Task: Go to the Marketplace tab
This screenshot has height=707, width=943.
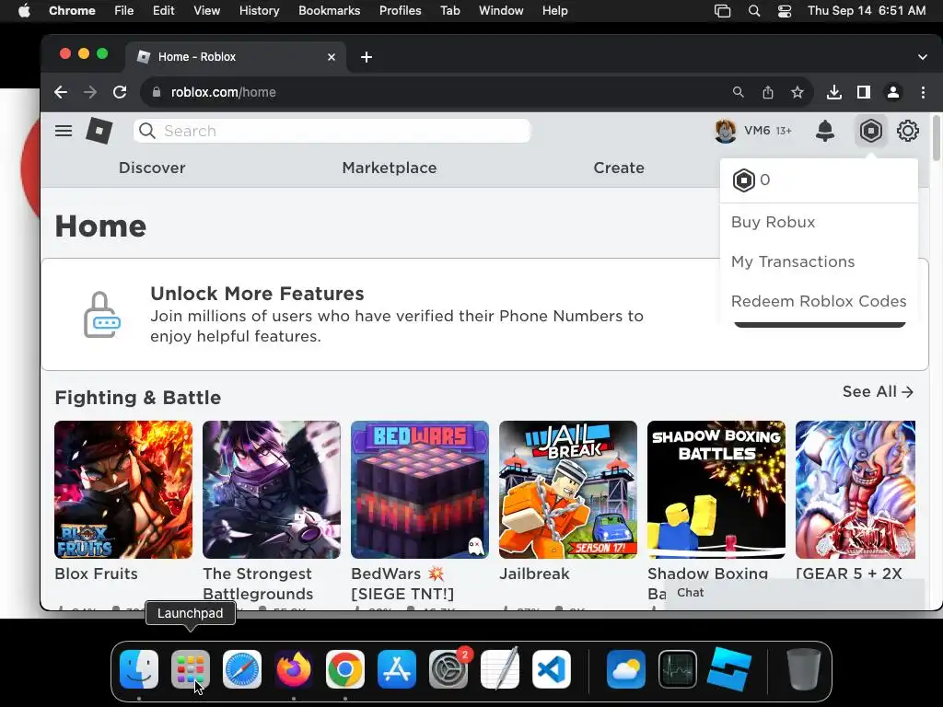Action: (x=390, y=168)
